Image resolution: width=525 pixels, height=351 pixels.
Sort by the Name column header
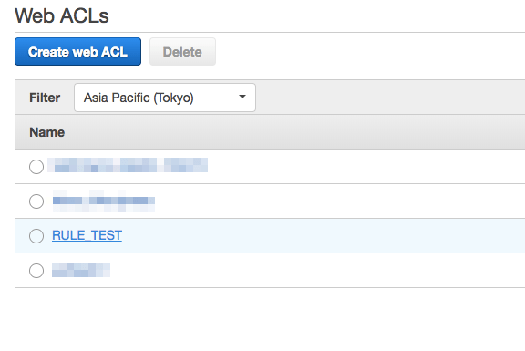tap(46, 132)
